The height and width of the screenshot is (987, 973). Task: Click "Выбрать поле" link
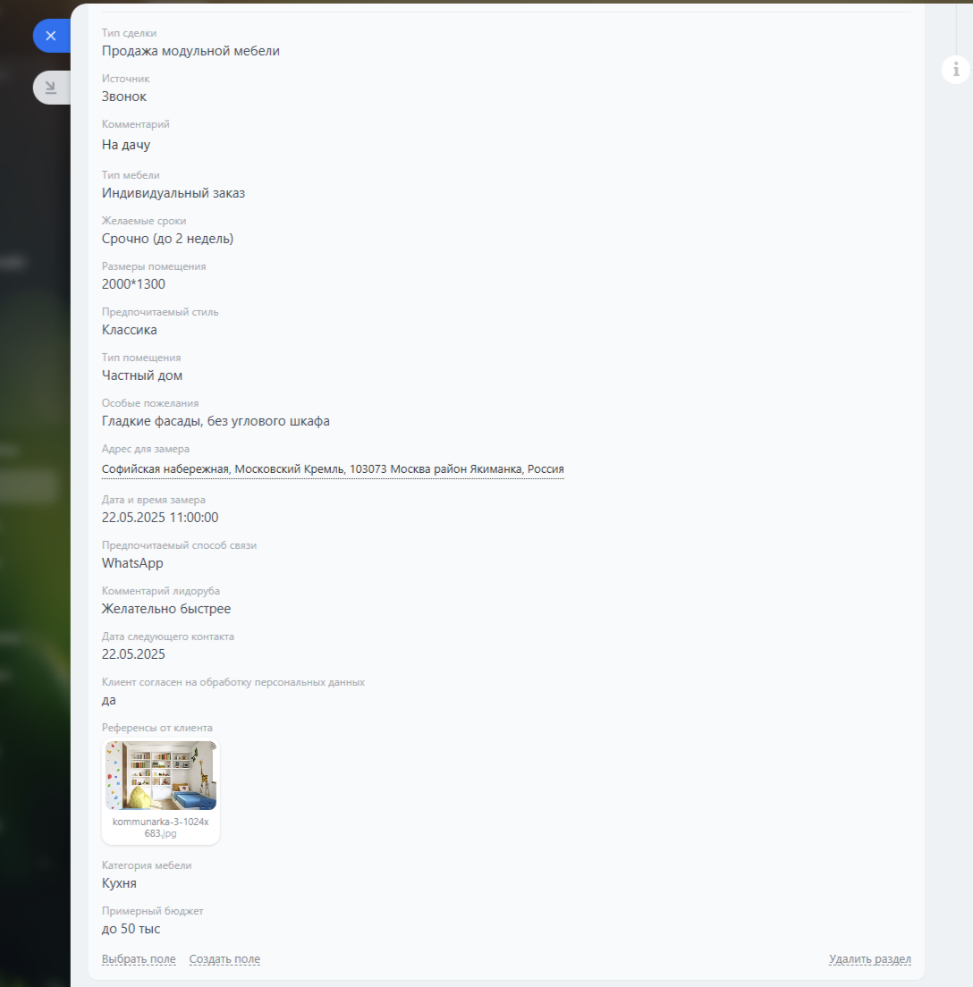pyautogui.click(x=139, y=959)
